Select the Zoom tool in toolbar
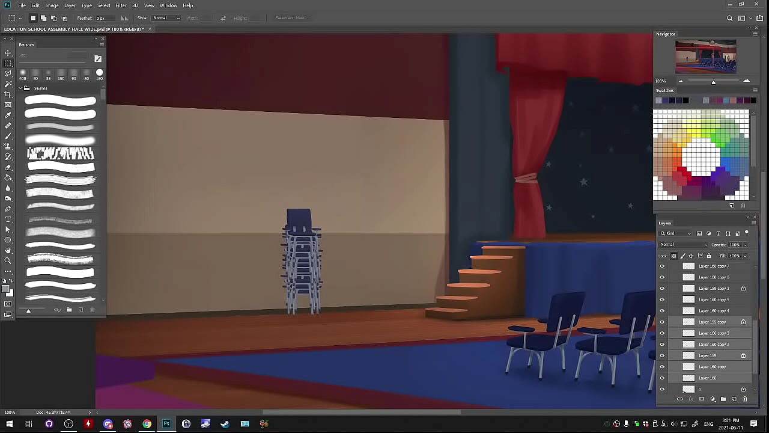The width and height of the screenshot is (769, 433). [x=8, y=261]
